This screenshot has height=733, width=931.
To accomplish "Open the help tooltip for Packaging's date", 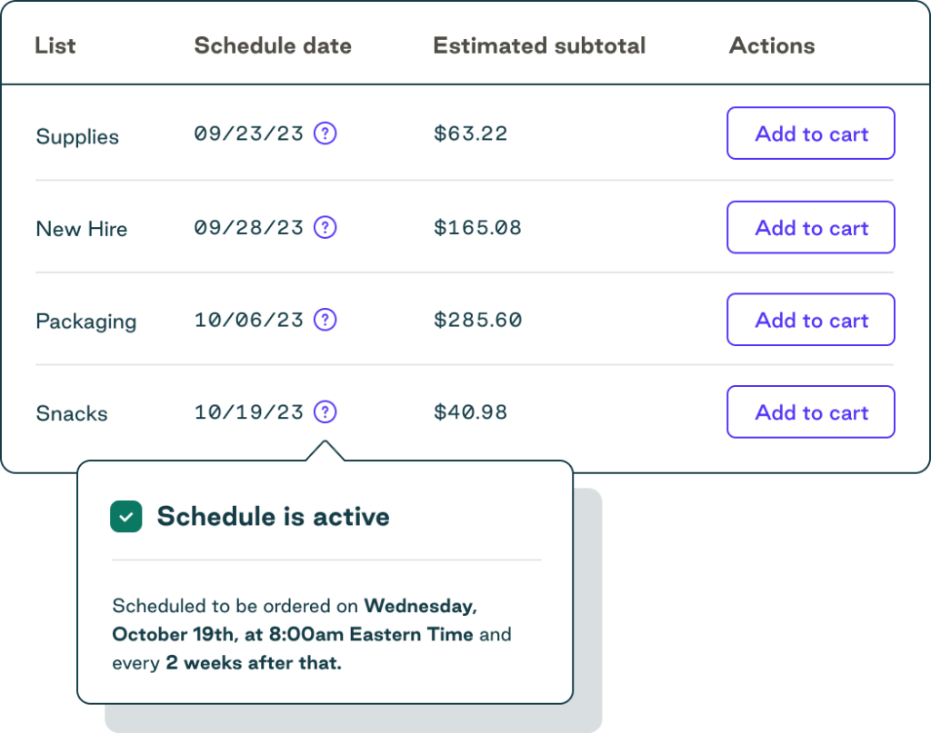I will point(325,320).
